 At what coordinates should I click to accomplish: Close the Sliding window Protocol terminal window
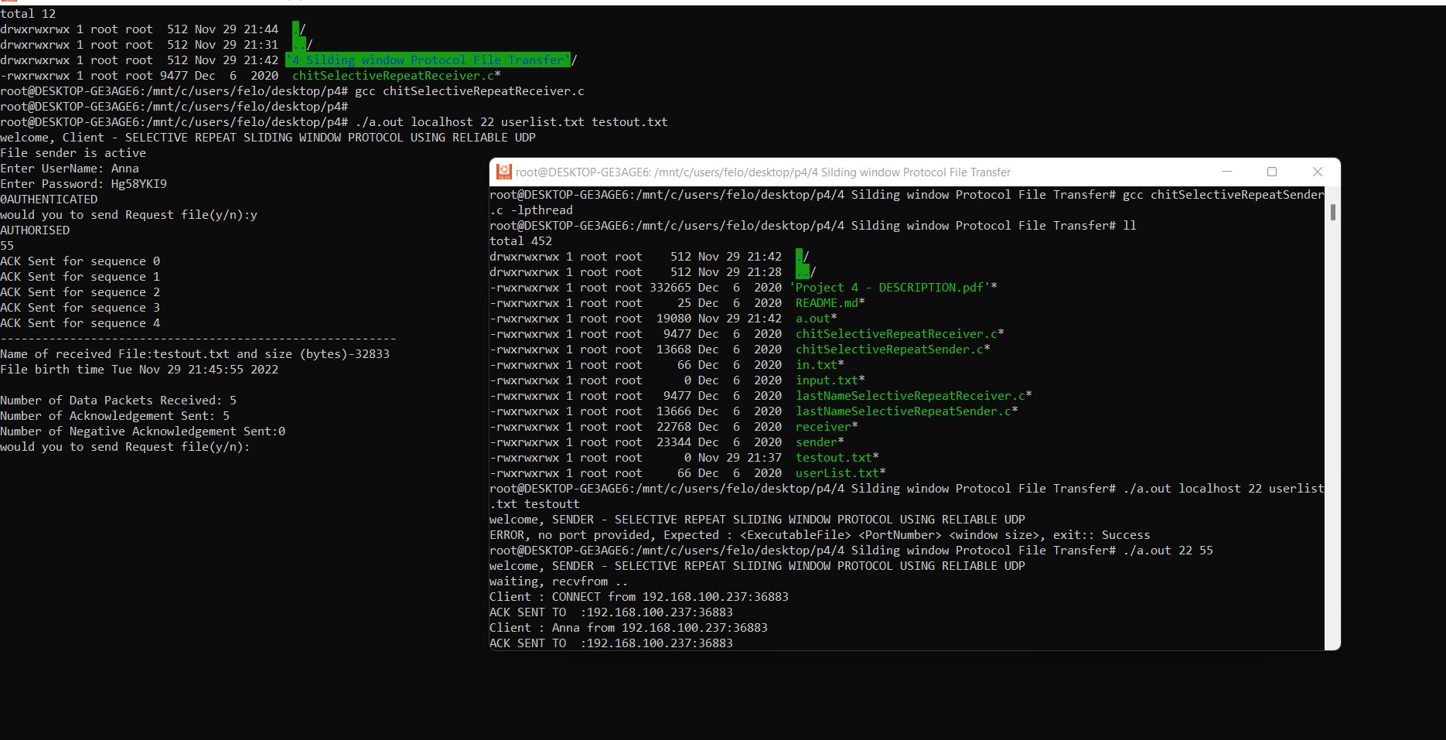1318,172
